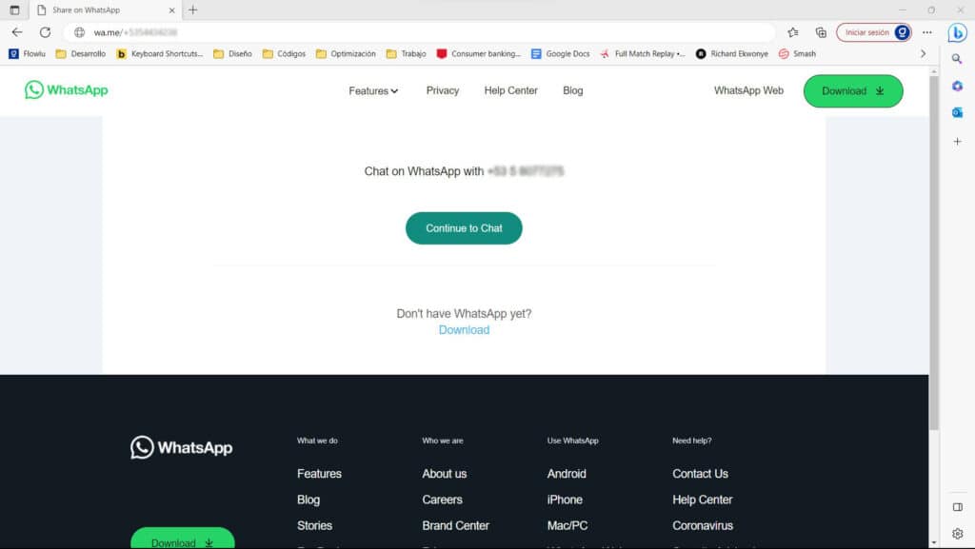Open Full Match Replay bookmark
The width and height of the screenshot is (975, 549).
643,54
